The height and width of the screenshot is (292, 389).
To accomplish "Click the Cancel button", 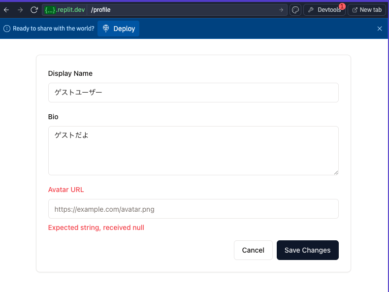I will pos(253,250).
